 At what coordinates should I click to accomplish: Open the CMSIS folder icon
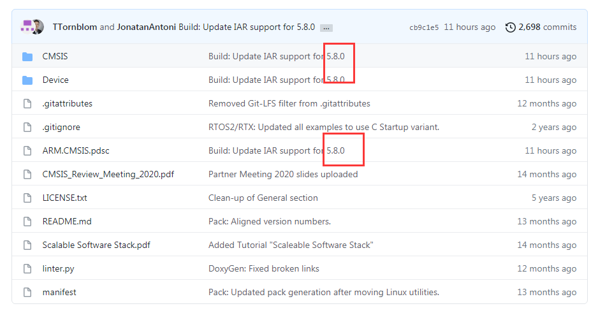tap(27, 57)
